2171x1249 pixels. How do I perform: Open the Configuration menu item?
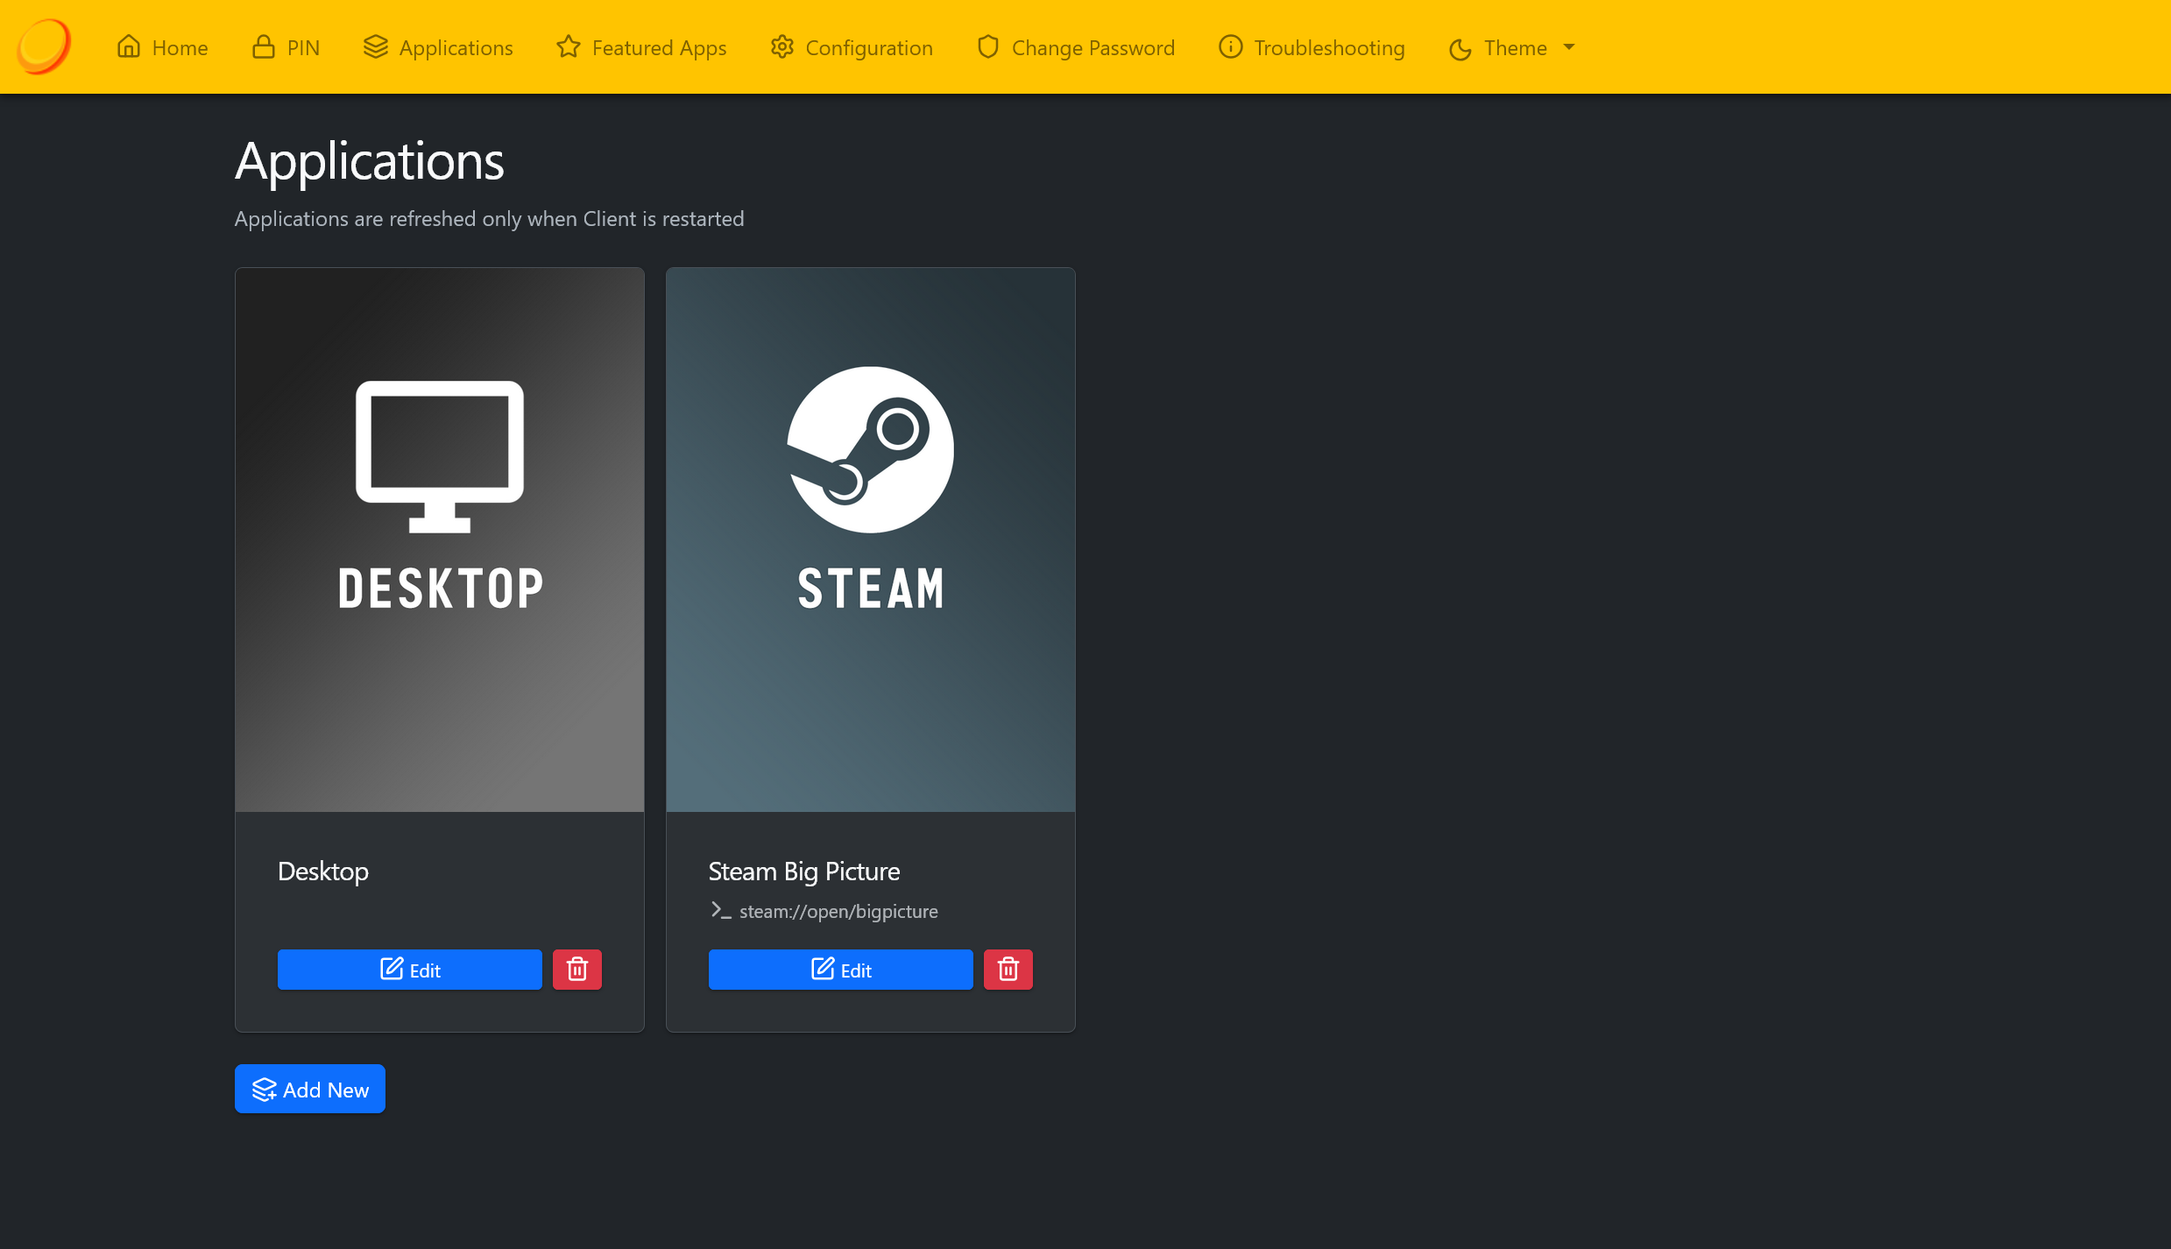click(x=868, y=47)
